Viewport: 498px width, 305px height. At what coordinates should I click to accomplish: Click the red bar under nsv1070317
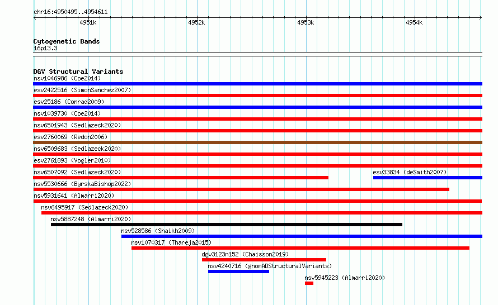click(x=300, y=248)
